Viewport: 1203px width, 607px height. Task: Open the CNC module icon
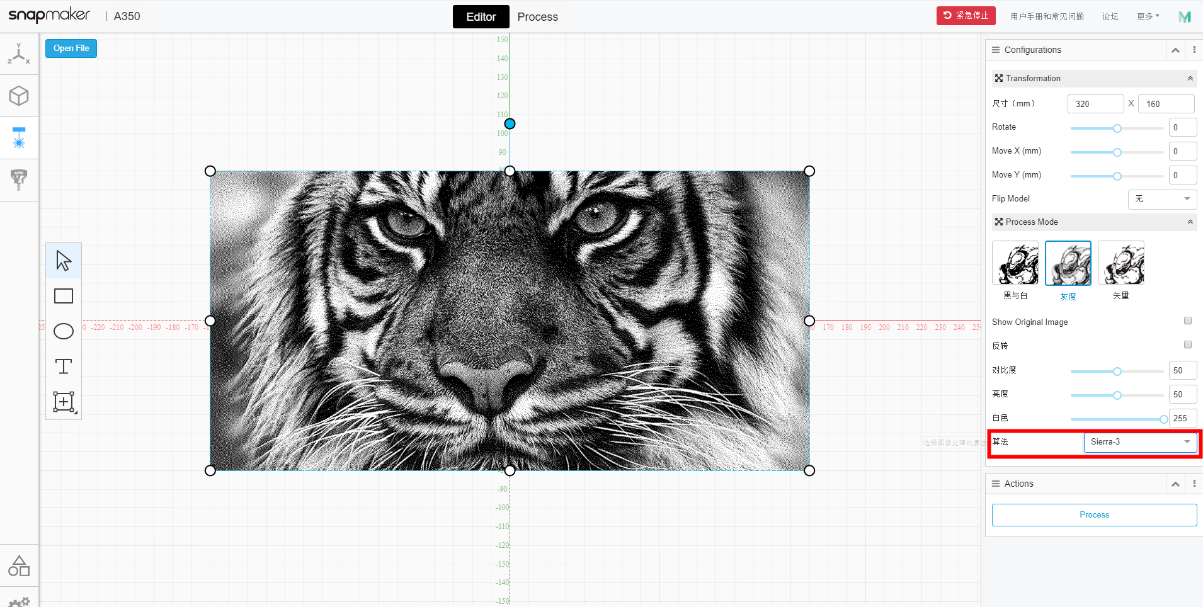pos(19,179)
